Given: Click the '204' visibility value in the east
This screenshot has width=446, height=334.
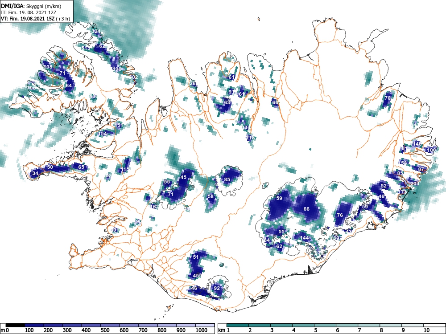Looking at the screenshot, I should [415, 183].
